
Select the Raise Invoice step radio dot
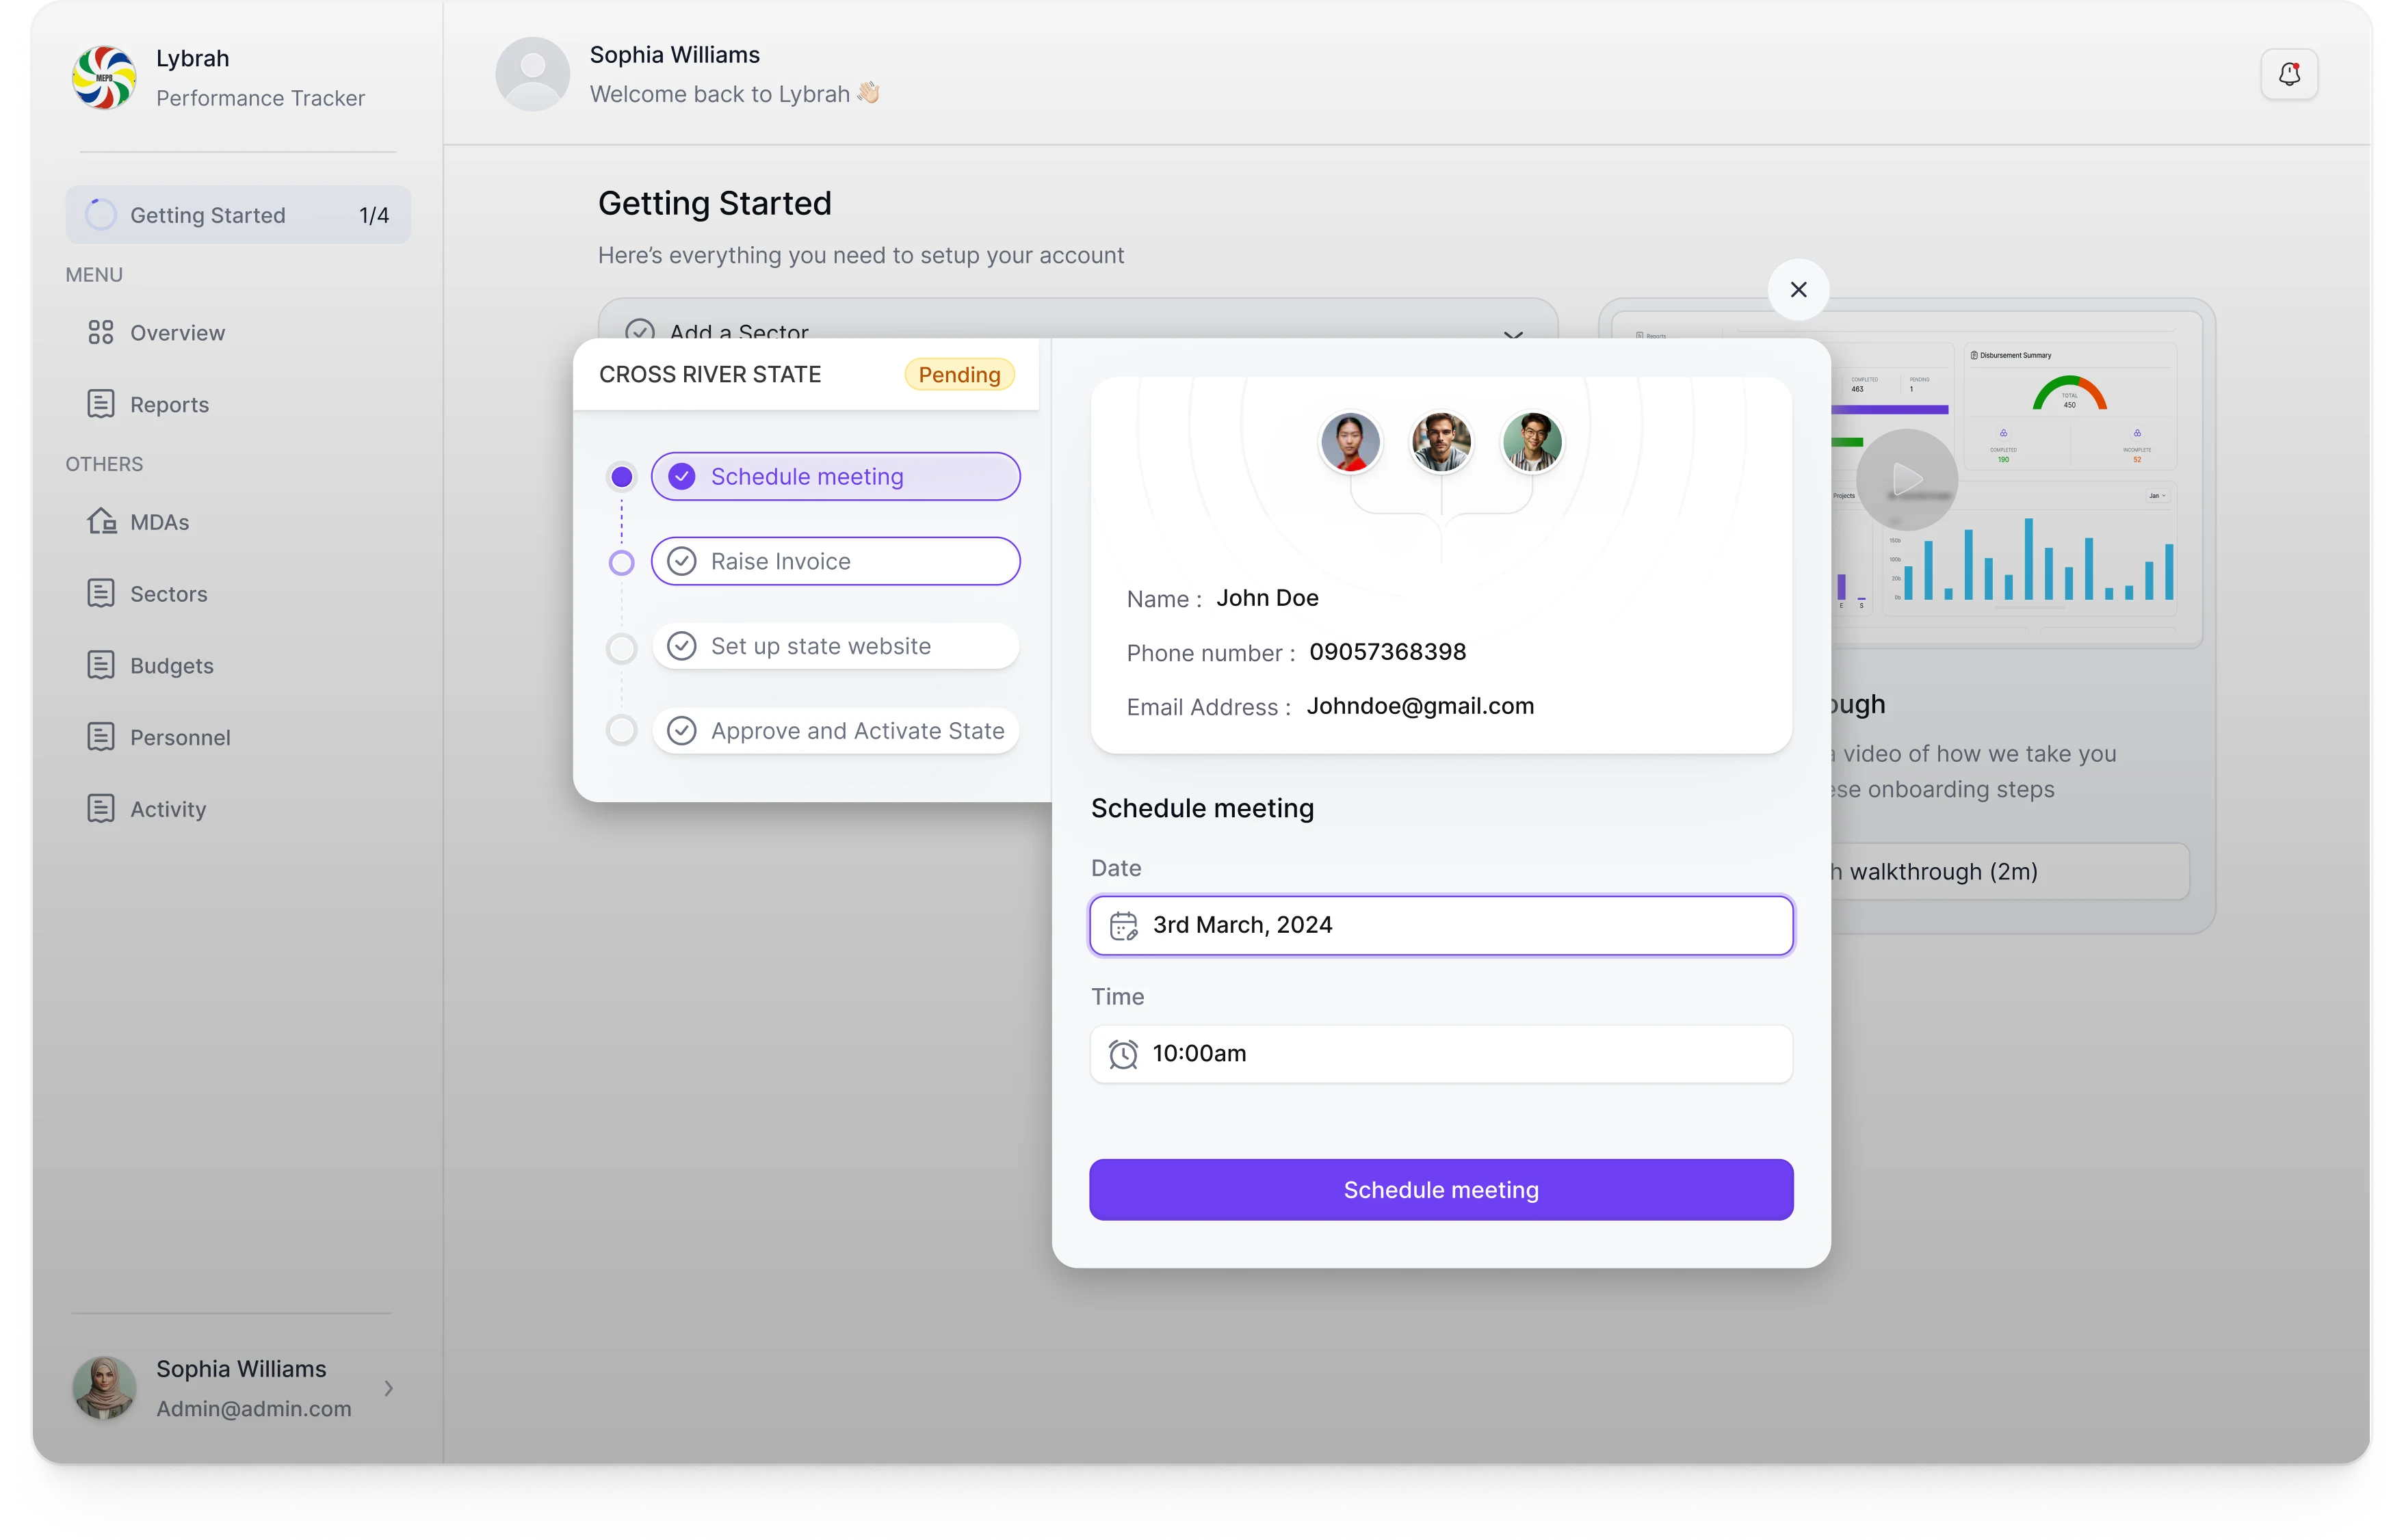click(621, 563)
